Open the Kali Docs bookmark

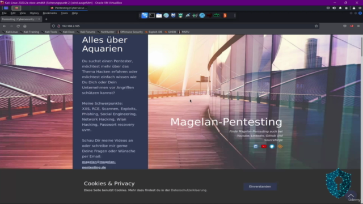[x=67, y=32]
